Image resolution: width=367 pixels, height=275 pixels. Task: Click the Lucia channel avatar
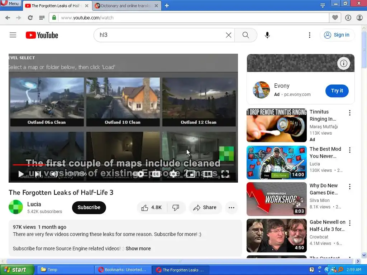[x=16, y=207]
